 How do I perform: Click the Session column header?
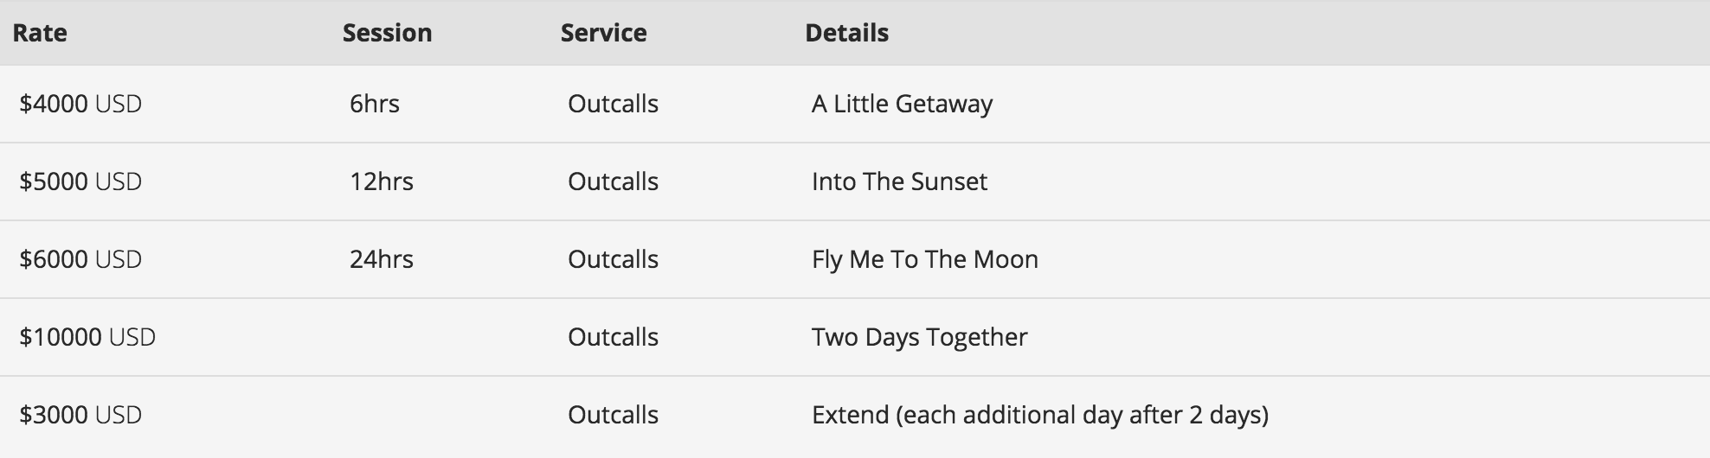(x=387, y=33)
